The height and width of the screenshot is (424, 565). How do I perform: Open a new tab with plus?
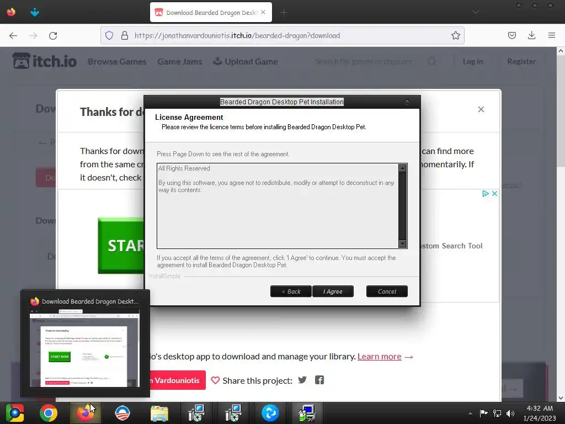click(284, 13)
